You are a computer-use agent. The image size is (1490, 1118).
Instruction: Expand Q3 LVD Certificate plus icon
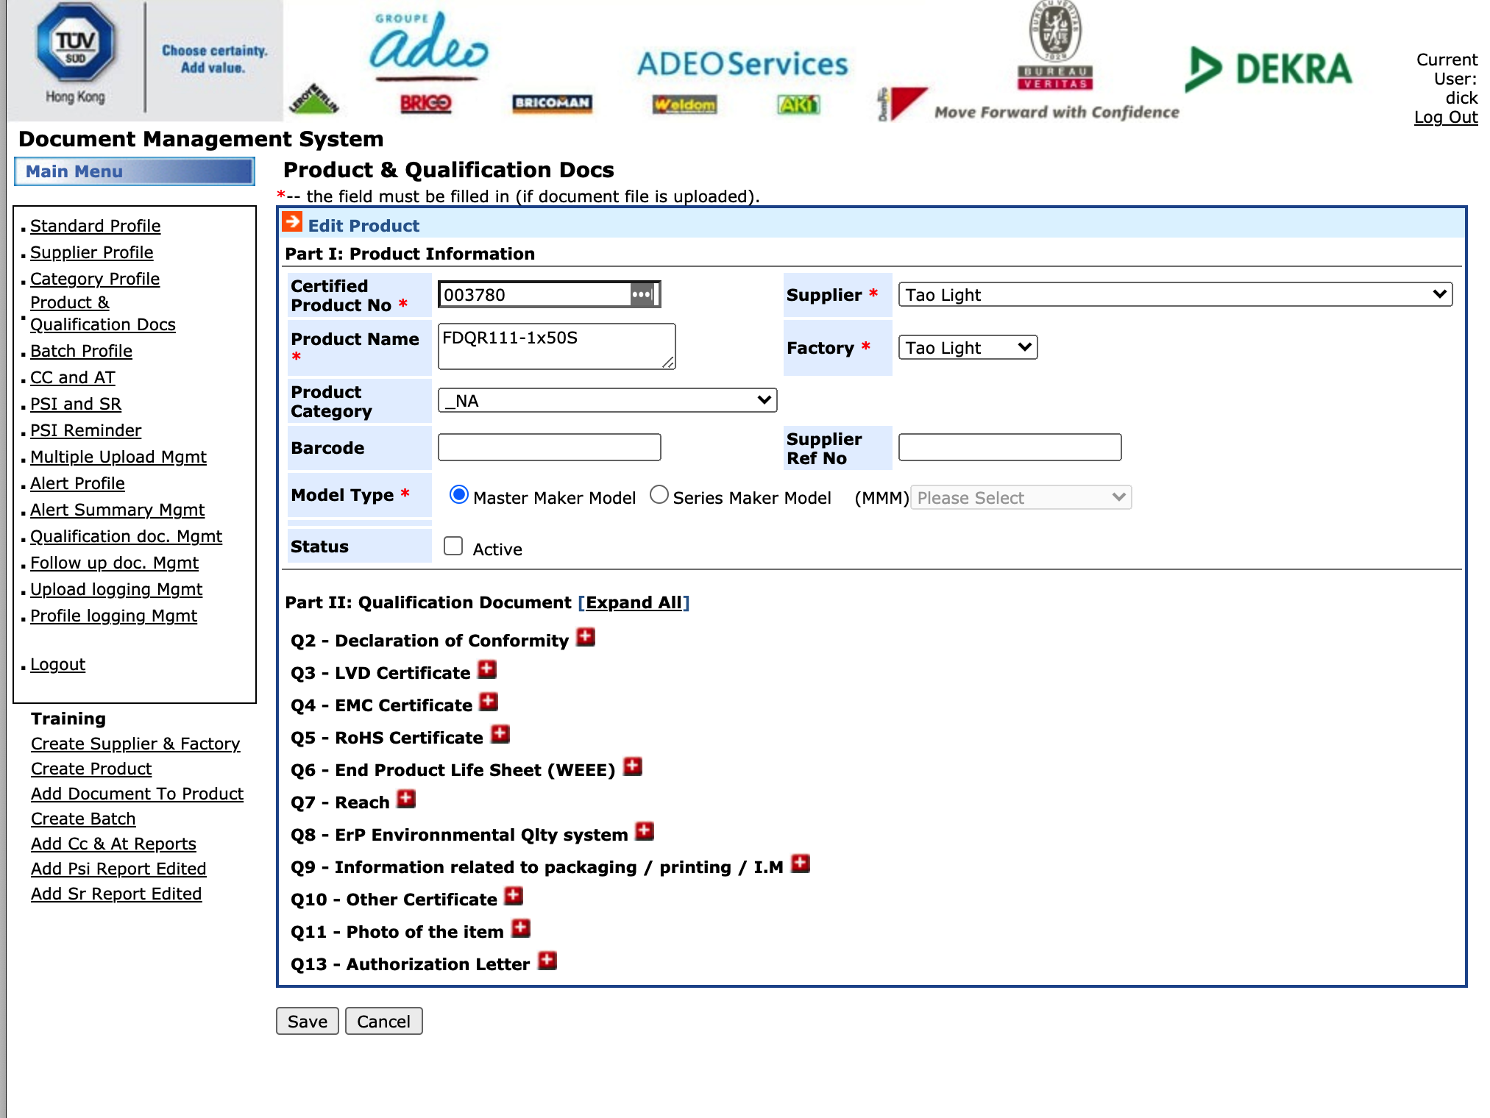[487, 669]
